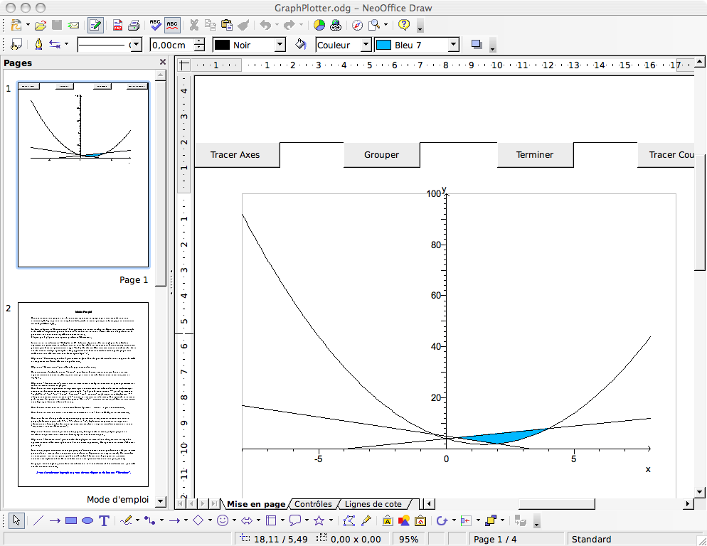Pick the Rectangle shape tool
Viewport: 707px width, 546px height.
pos(71,520)
